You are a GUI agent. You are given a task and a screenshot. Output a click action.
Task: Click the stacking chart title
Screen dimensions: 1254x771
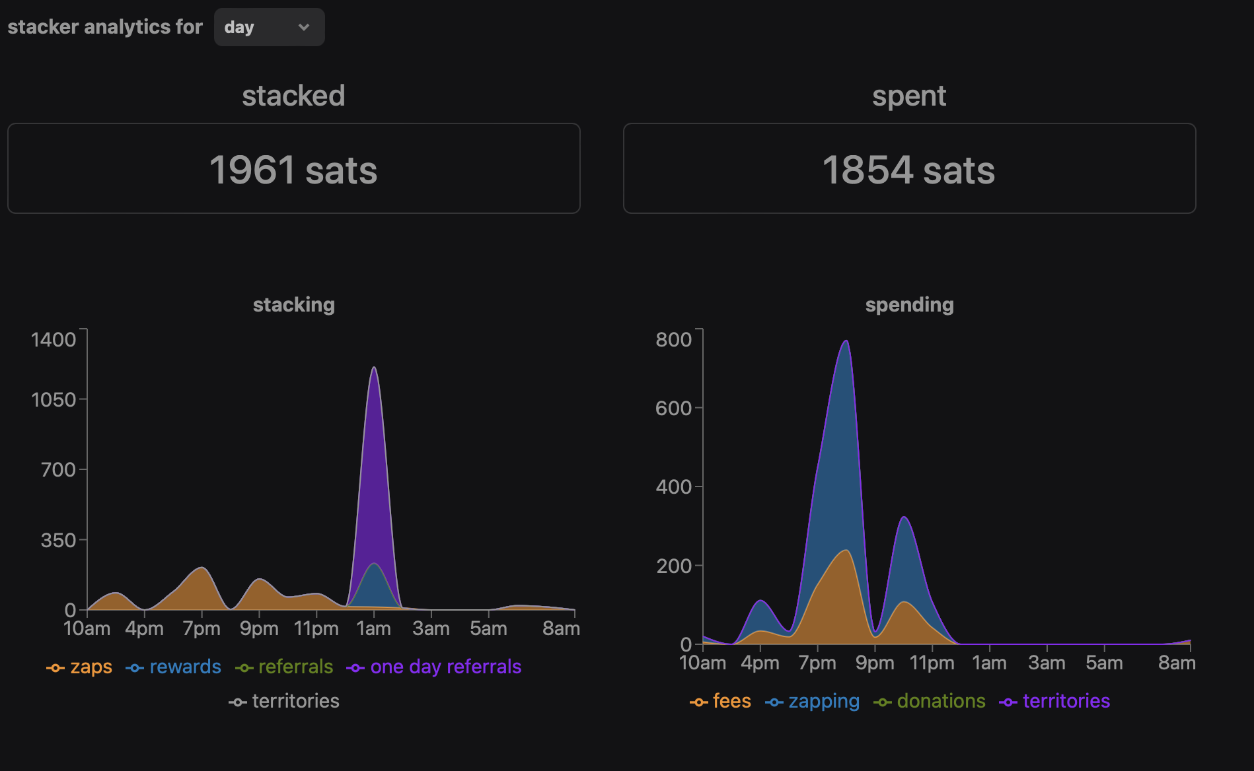coord(294,304)
